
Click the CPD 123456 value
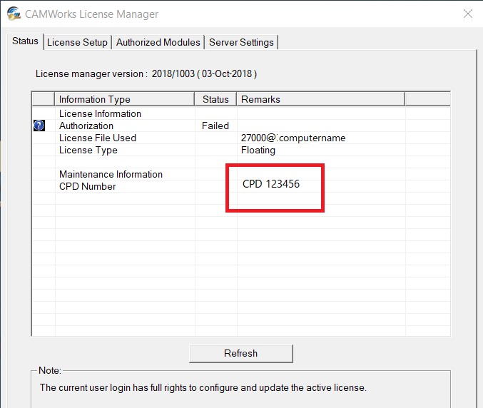tap(271, 184)
